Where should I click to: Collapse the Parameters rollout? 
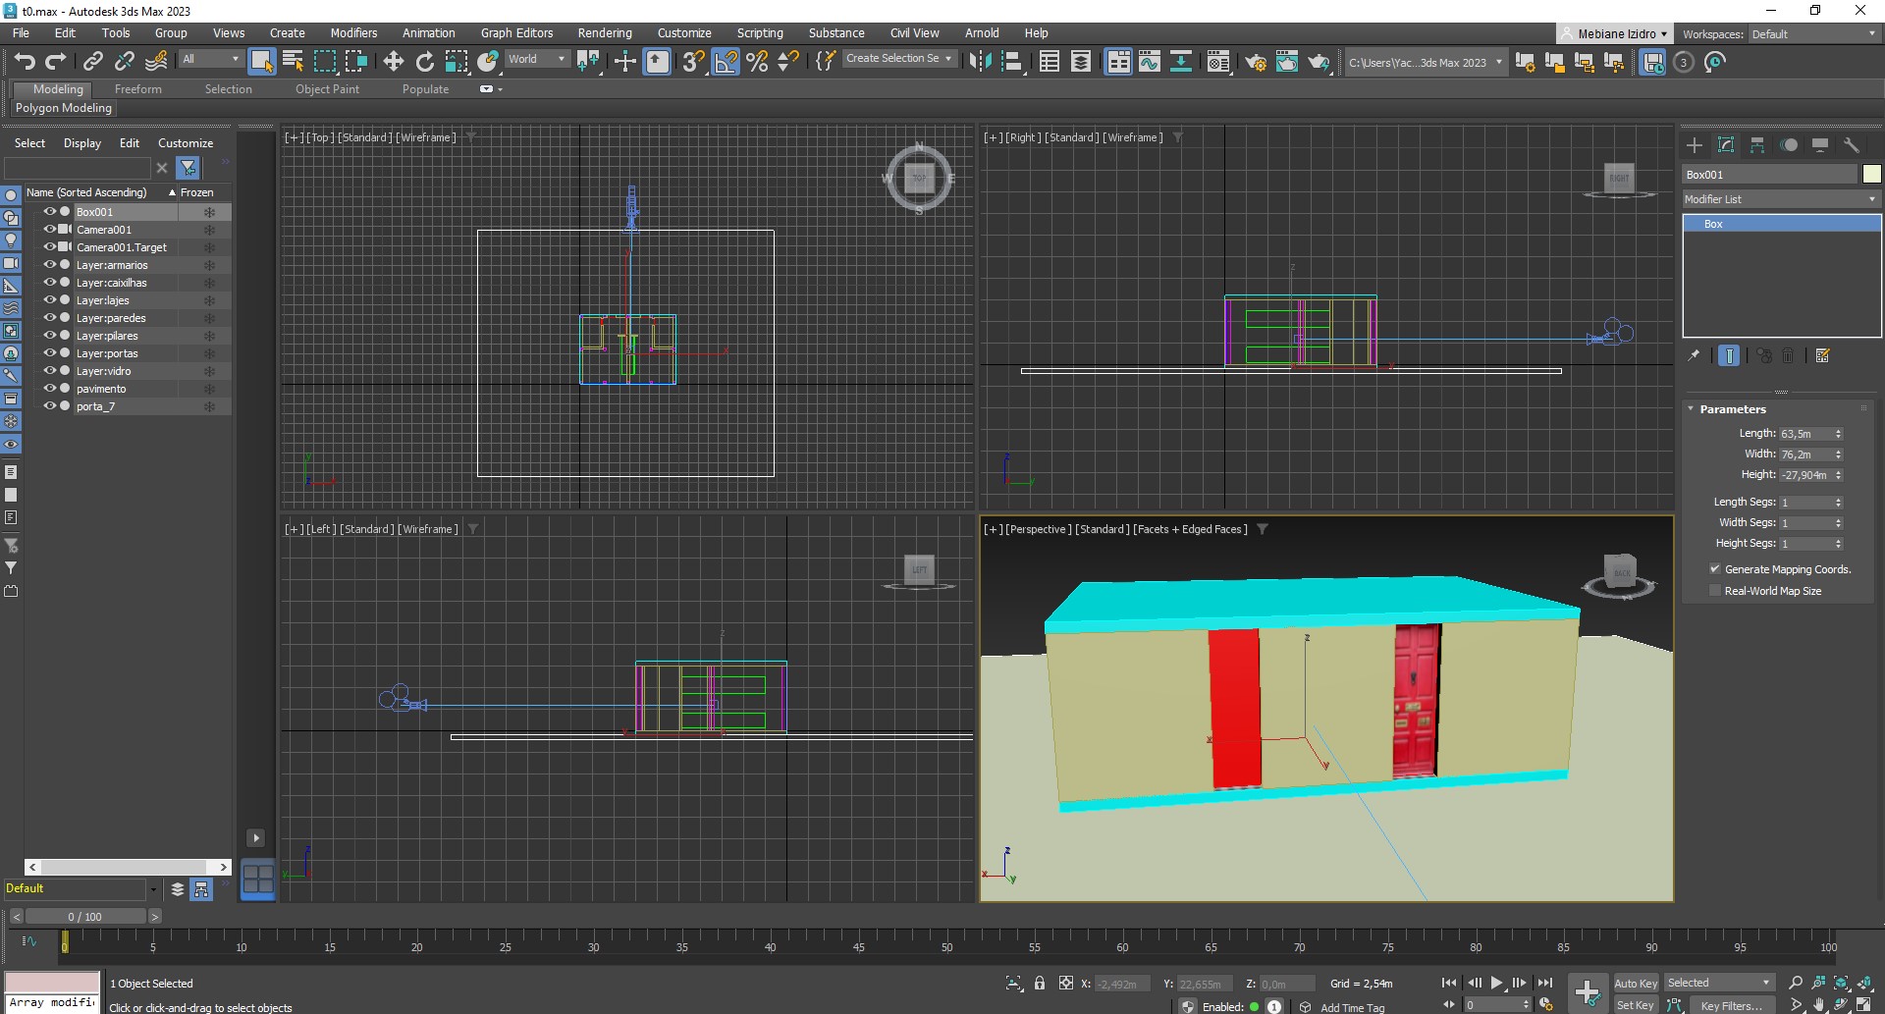(x=1732, y=409)
